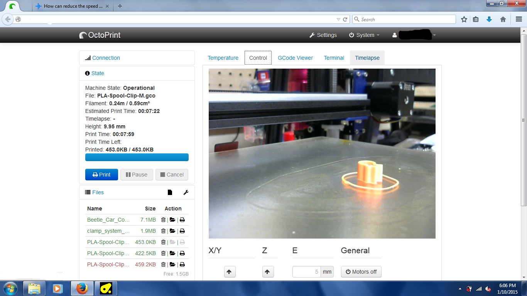Screen dimensions: 527x296
Task: Show hidden system tray icons
Action: 460,289
